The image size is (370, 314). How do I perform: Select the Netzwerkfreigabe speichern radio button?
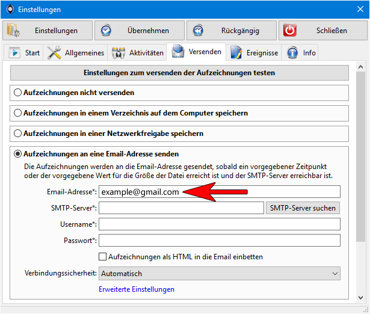[x=17, y=134]
